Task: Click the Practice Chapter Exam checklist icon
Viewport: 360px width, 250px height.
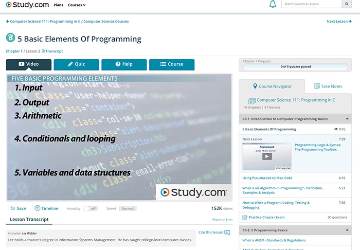Action: click(245, 217)
